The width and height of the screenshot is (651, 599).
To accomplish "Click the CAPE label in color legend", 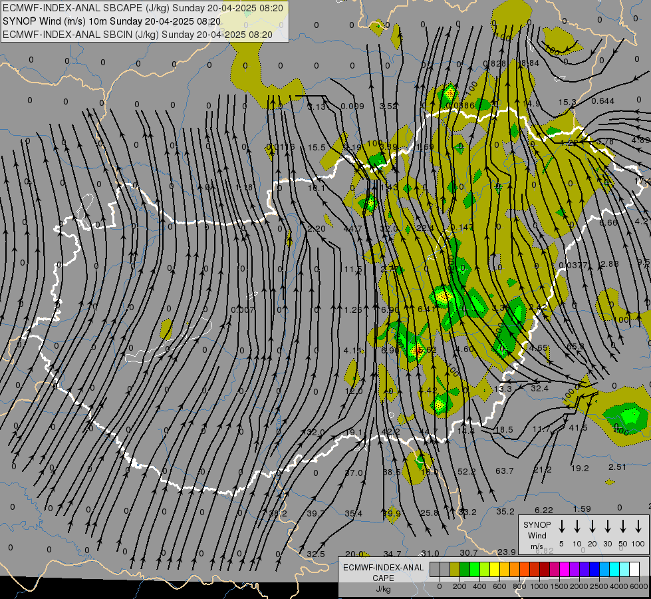I will tap(383, 578).
